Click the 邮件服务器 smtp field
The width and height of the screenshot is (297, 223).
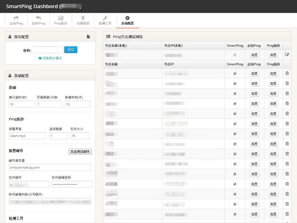[50, 167]
